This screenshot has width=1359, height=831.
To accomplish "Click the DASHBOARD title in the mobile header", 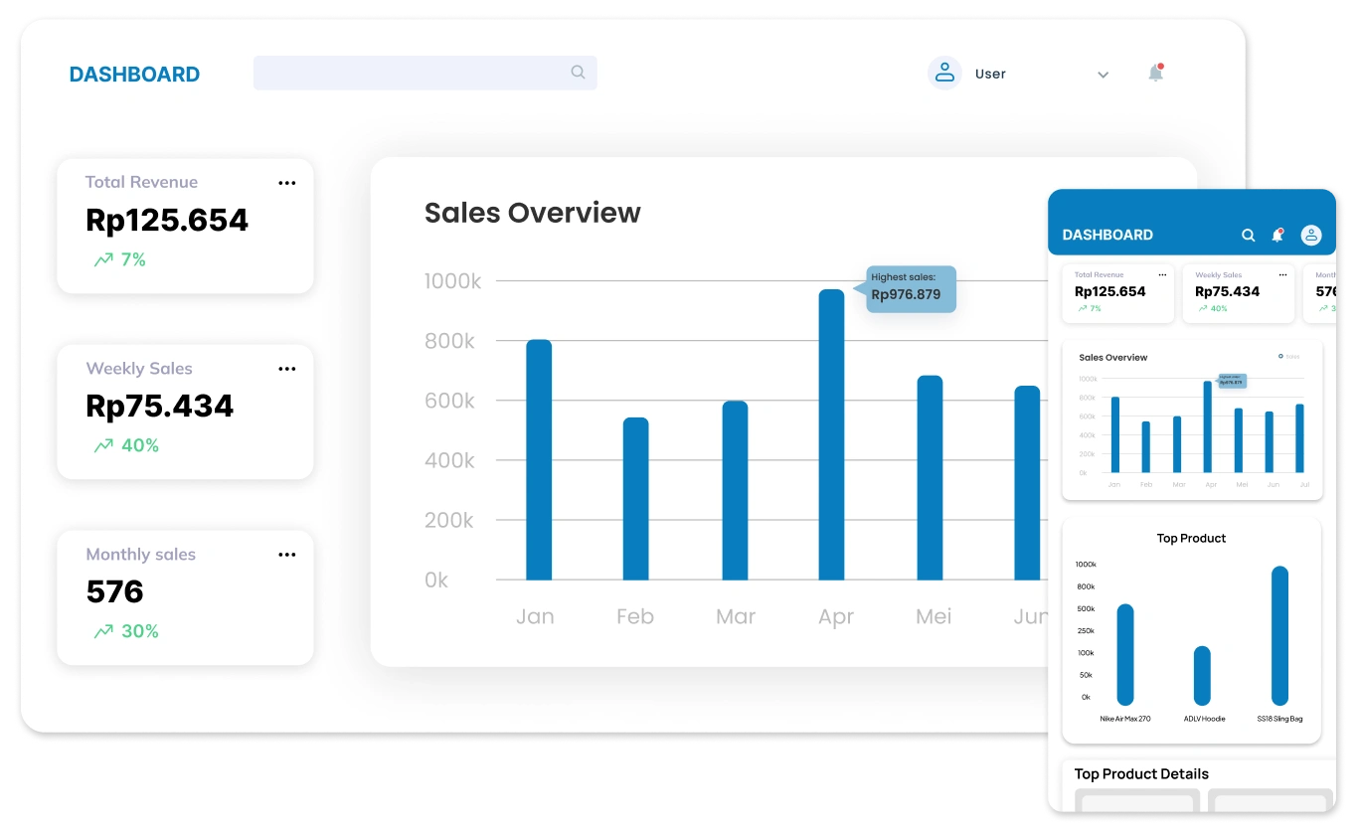I will 1107,236.
